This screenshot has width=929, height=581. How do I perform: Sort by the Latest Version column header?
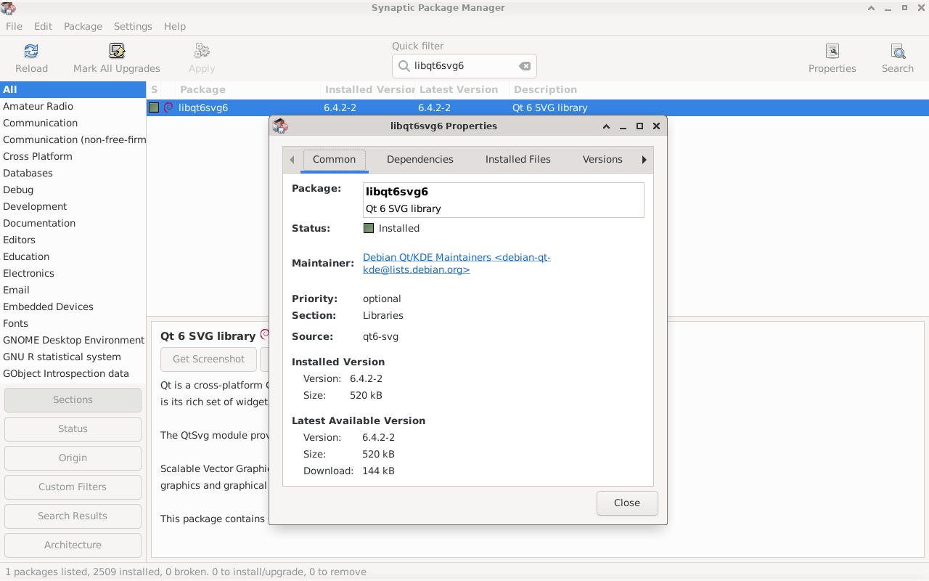[462, 89]
